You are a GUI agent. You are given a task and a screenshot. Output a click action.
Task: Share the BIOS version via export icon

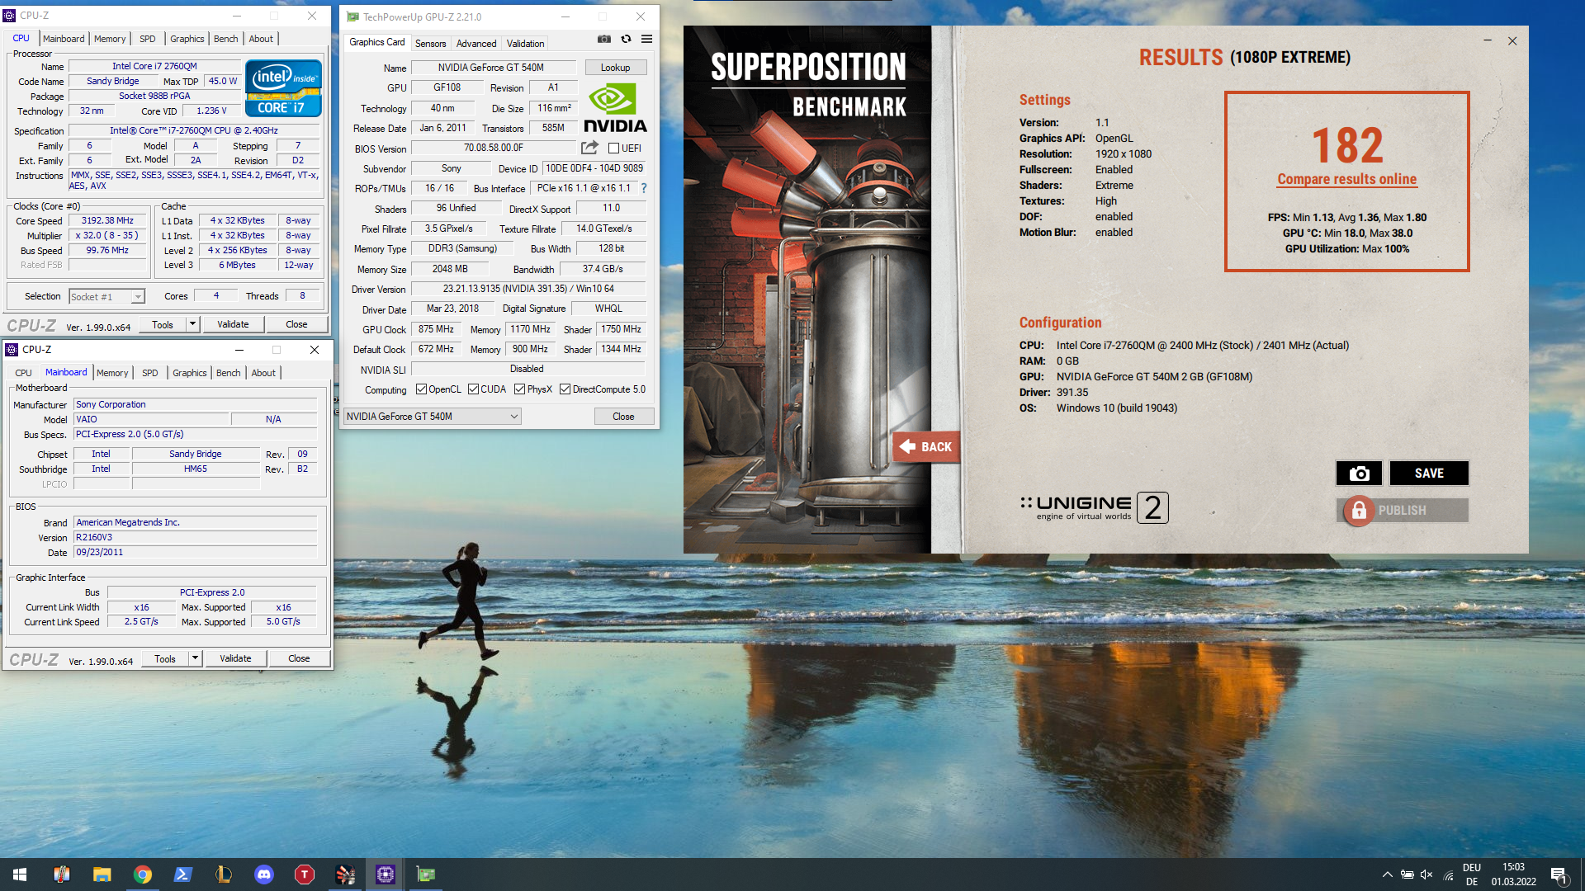589,148
